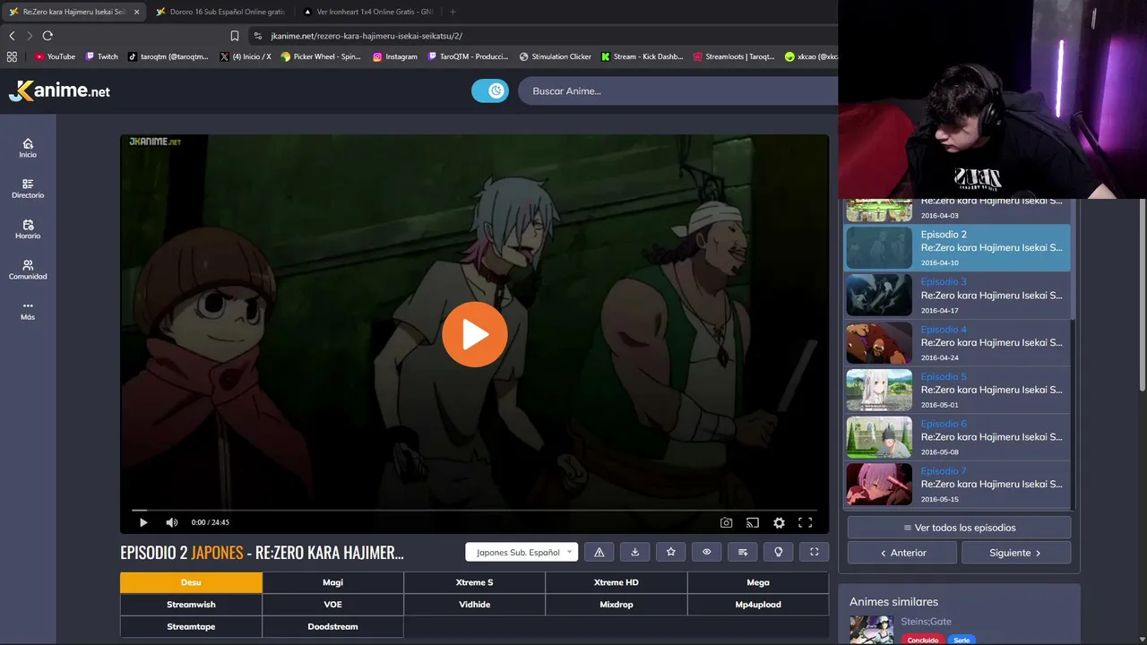Add the anime to favorites with star
Screen dimensions: 1147x645
click(671, 552)
